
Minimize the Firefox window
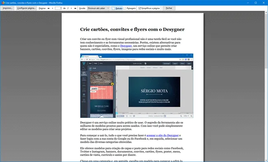[248, 3]
